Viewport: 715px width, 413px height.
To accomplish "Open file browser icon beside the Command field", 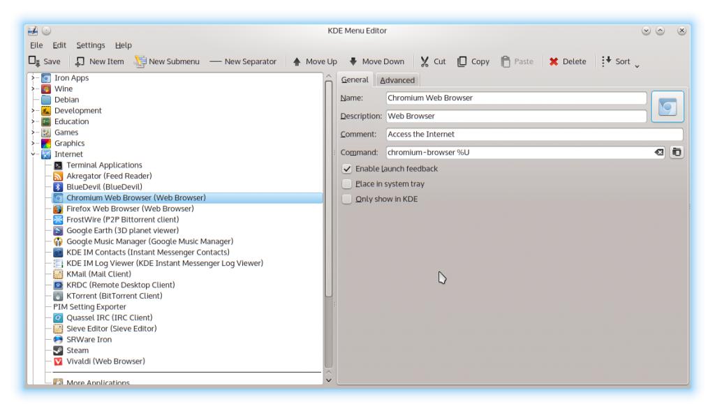I will point(676,152).
